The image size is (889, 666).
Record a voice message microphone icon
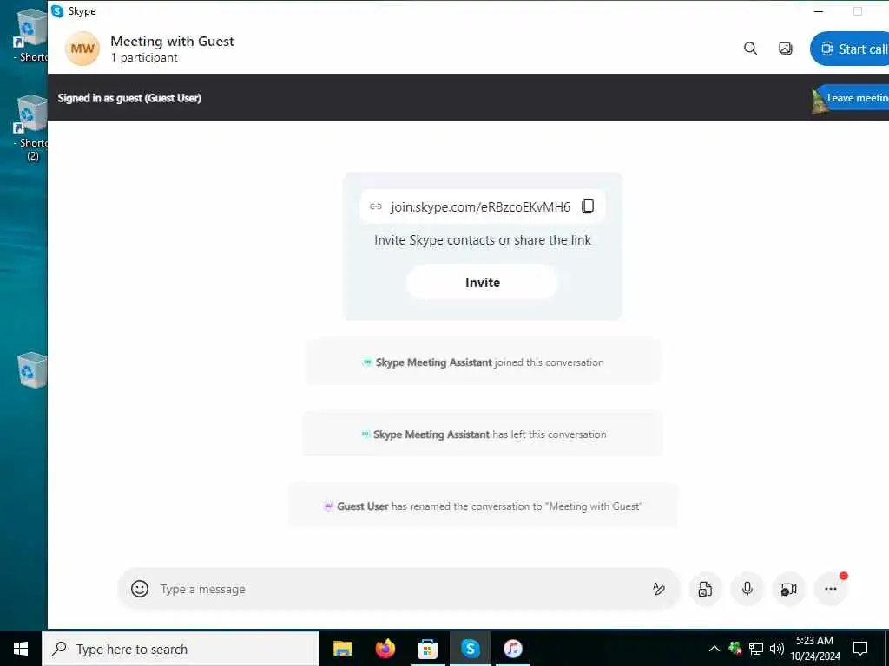coord(747,589)
